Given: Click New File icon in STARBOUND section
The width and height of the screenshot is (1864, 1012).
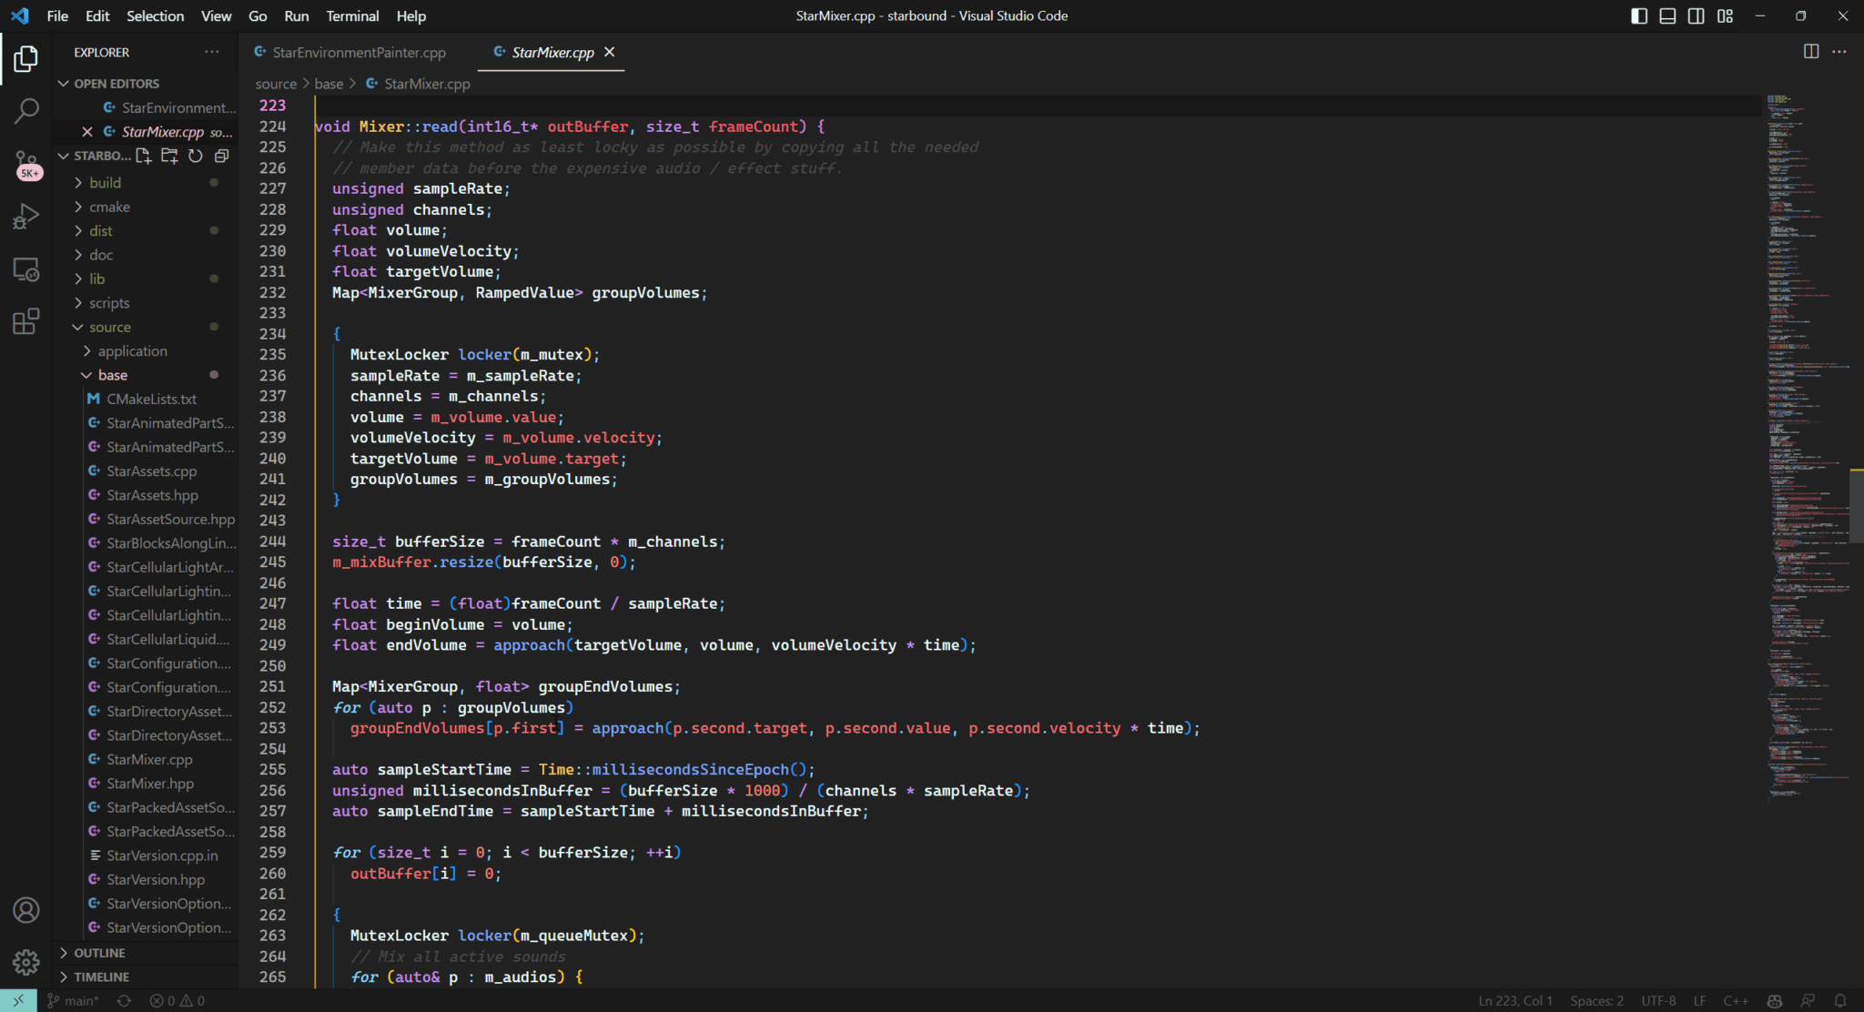Looking at the screenshot, I should (144, 157).
